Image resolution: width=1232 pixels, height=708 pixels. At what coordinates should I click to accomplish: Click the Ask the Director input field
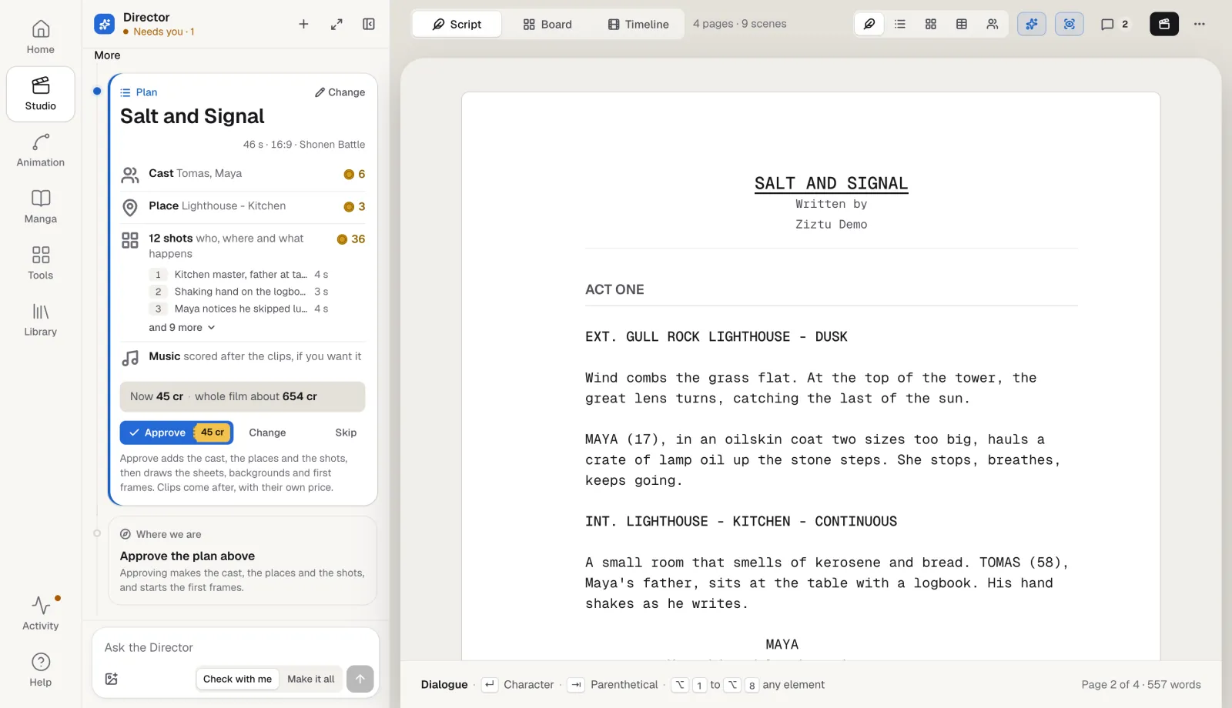(x=236, y=647)
